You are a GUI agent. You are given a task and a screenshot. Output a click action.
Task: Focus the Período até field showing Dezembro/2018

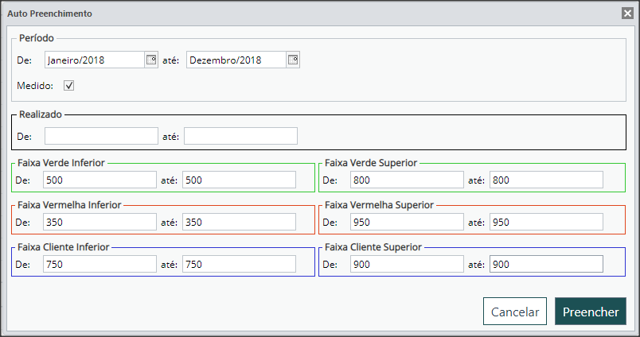(x=236, y=60)
